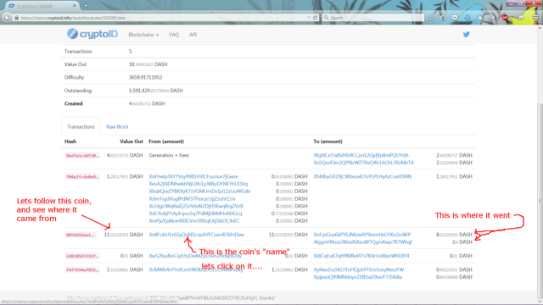Viewport: 543px width, 305px height.
Task: Open recipient address starting XdiCq
Action: coord(361,256)
